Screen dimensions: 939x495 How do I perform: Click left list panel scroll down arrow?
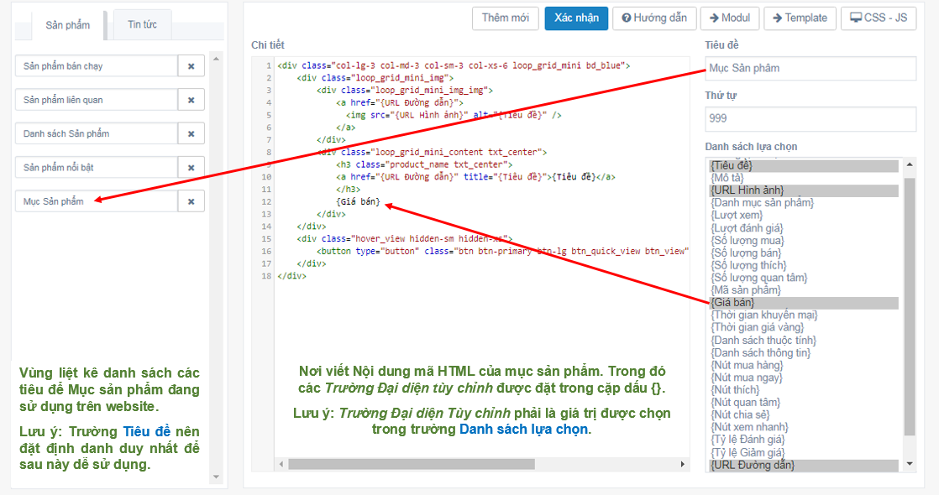[216, 477]
